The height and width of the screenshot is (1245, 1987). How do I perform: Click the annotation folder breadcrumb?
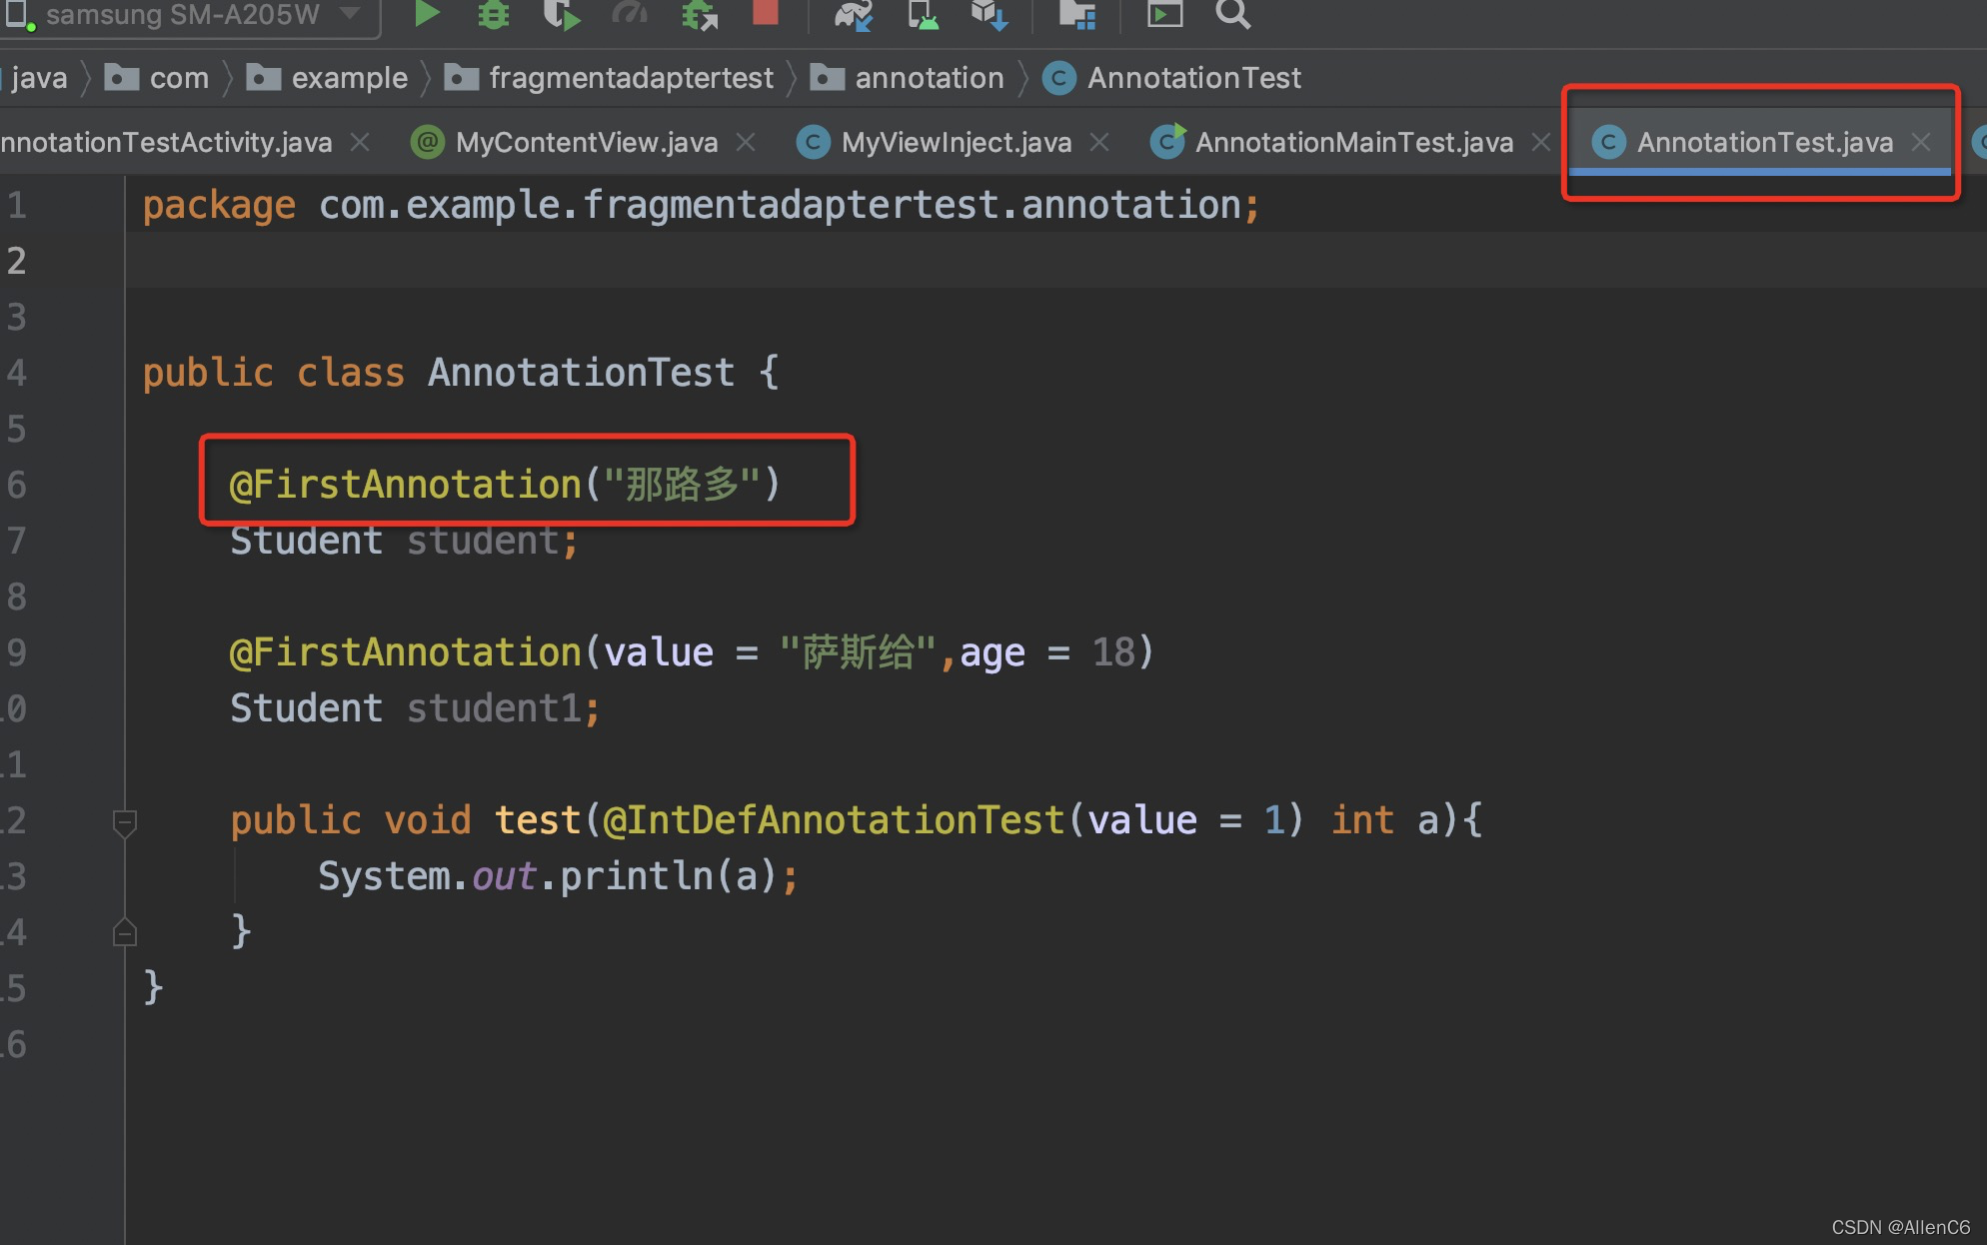coord(908,78)
